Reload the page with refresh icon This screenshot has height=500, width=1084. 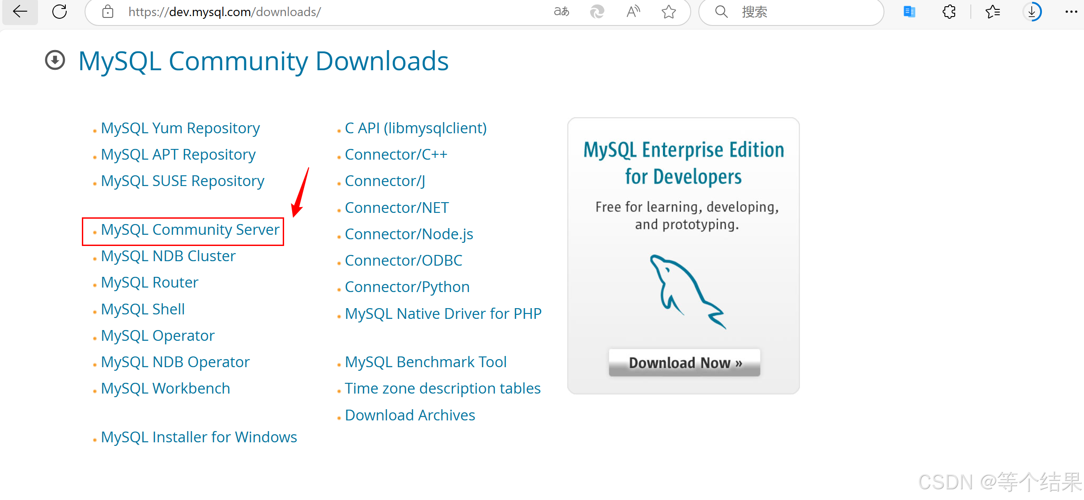coord(60,12)
